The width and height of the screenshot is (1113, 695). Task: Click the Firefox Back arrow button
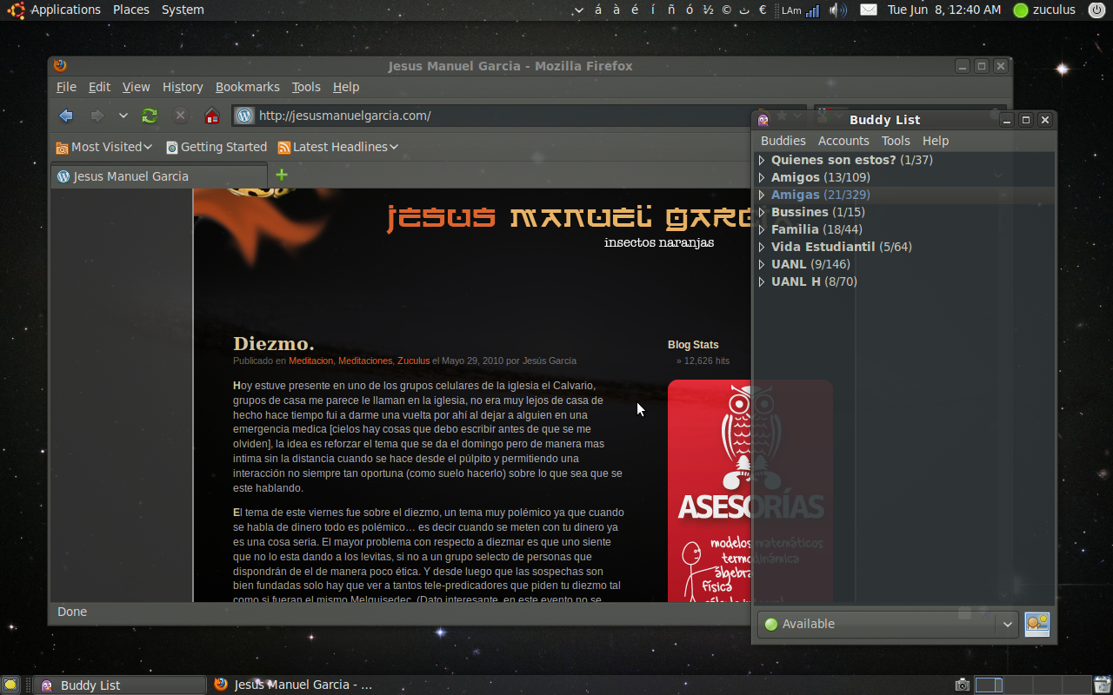coord(66,116)
